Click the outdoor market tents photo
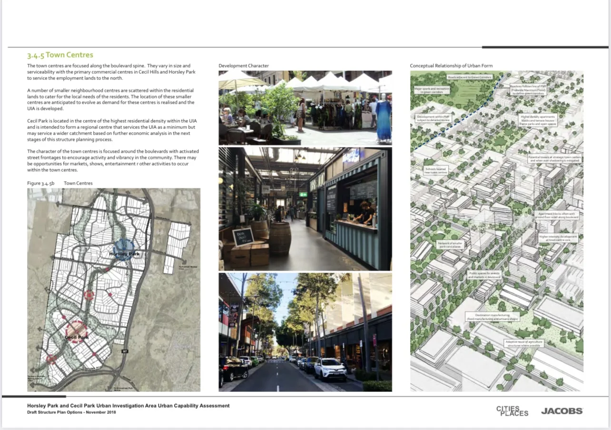 point(305,107)
